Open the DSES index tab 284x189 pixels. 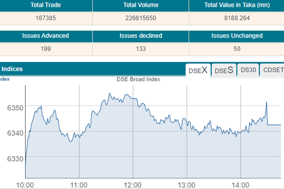point(224,71)
